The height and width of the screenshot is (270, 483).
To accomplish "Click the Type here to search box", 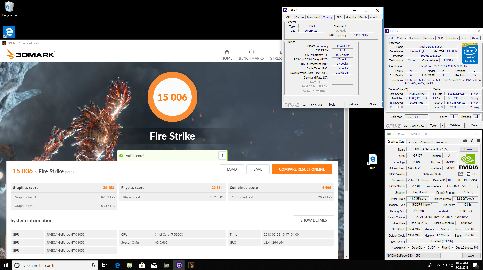I will pyautogui.click(x=55, y=265).
